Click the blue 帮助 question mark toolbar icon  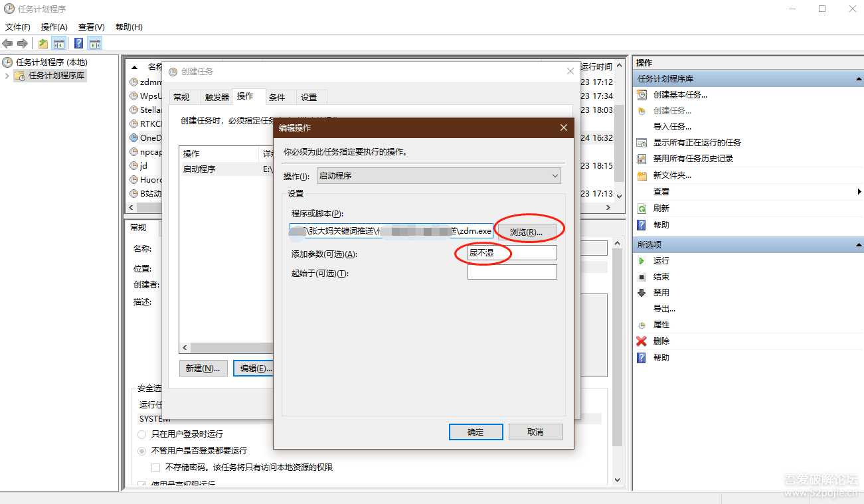click(x=78, y=42)
